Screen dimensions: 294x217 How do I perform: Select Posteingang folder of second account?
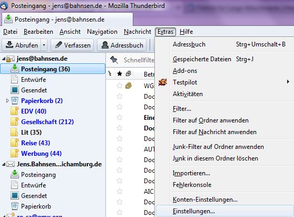point(38,175)
